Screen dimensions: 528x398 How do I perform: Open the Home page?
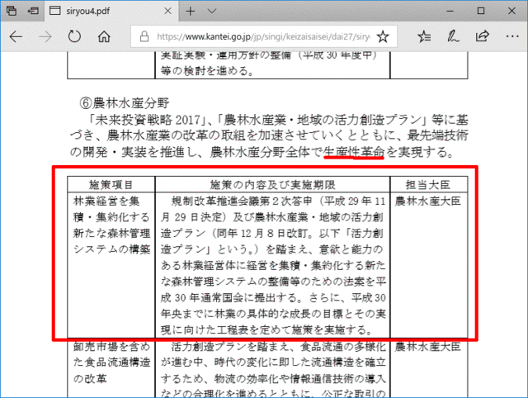(104, 37)
